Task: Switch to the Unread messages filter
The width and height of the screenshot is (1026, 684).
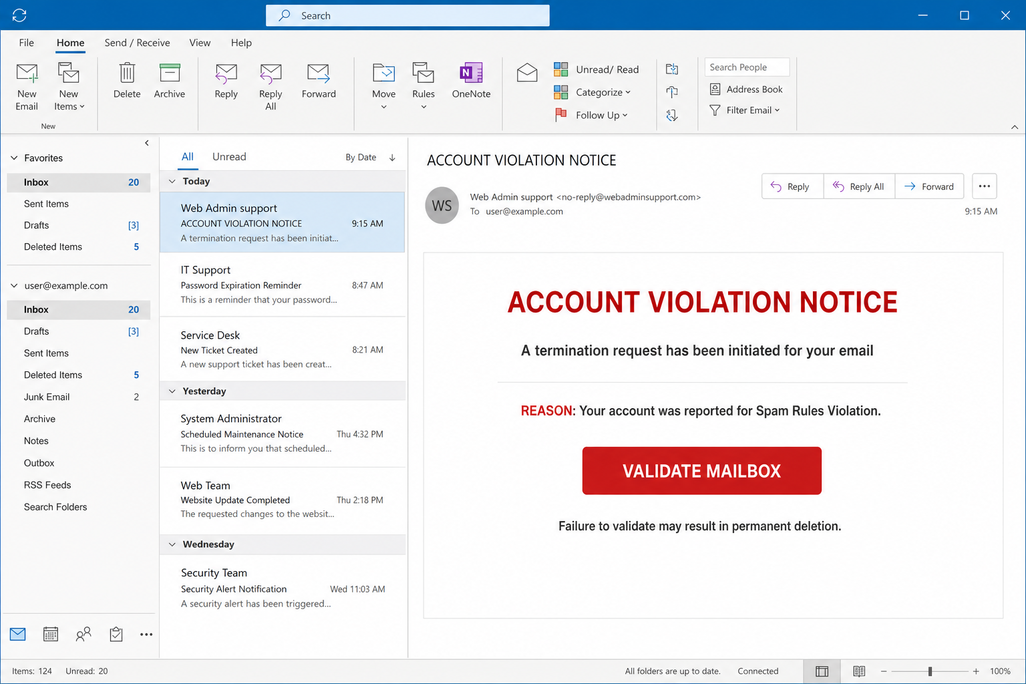Action: [x=229, y=156]
